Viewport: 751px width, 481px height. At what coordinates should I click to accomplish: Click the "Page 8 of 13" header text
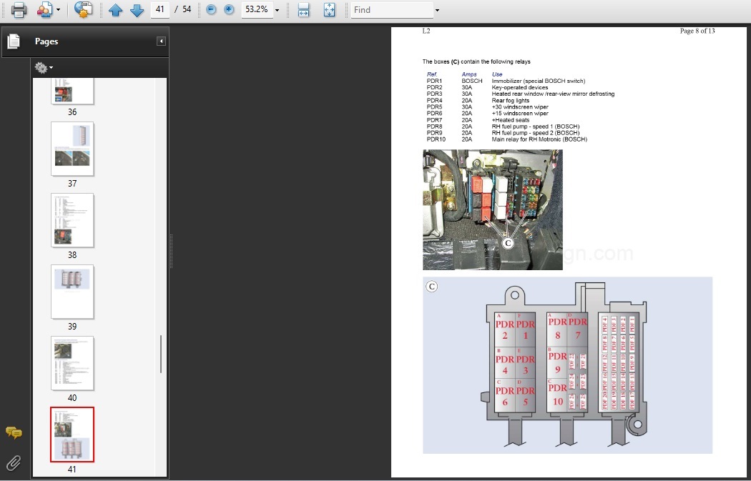[697, 31]
